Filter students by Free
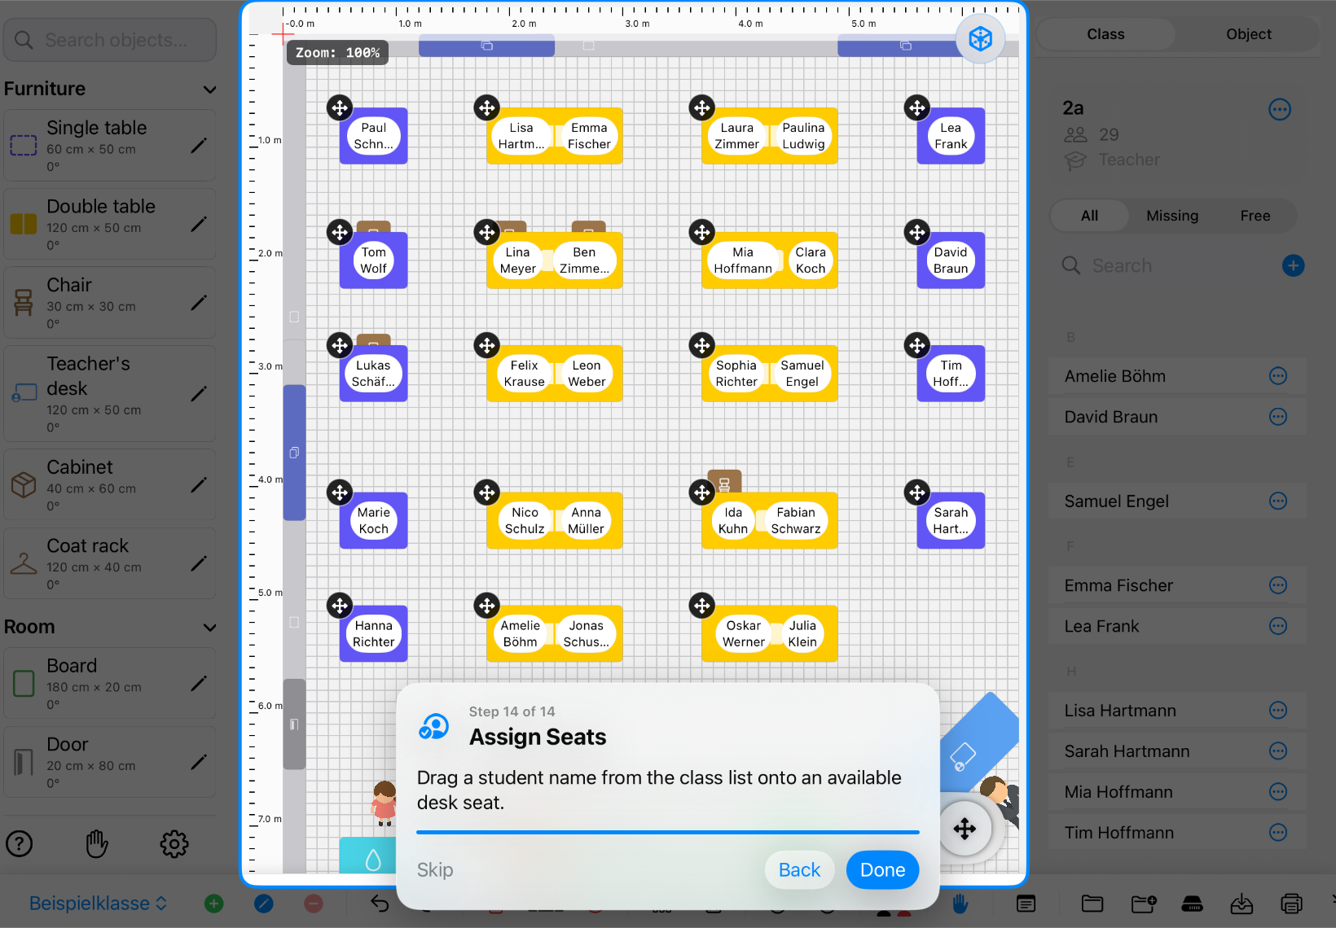This screenshot has height=928, width=1336. click(1255, 216)
